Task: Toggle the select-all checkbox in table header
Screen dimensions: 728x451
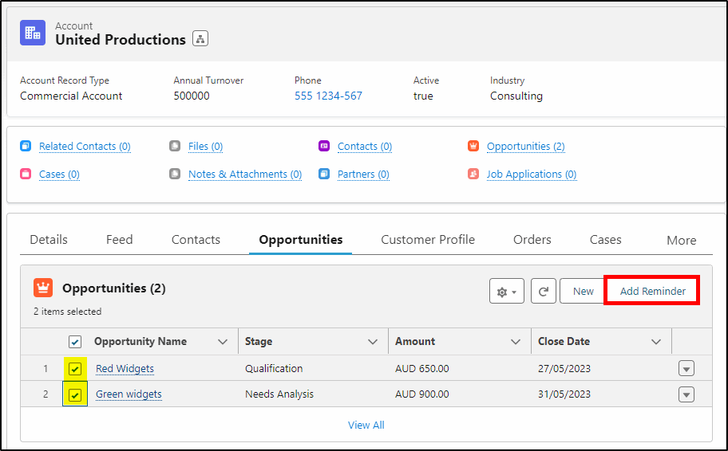Action: point(75,342)
